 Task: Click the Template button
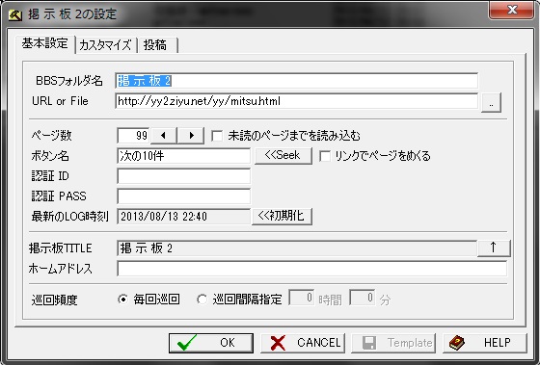(393, 343)
